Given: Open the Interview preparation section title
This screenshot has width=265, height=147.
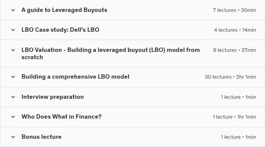Looking at the screenshot, I should click(53, 97).
